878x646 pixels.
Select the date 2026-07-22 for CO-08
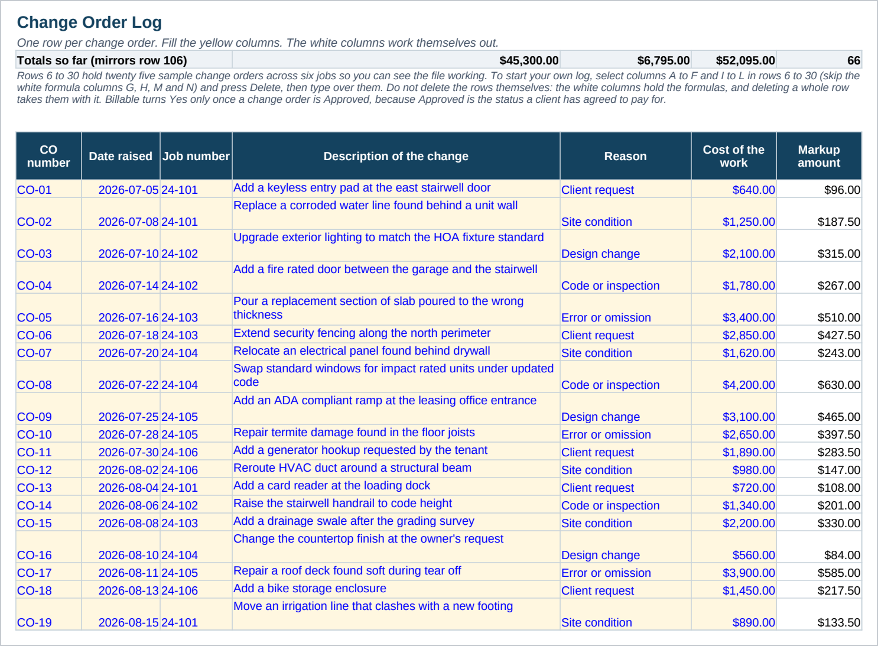tap(121, 377)
